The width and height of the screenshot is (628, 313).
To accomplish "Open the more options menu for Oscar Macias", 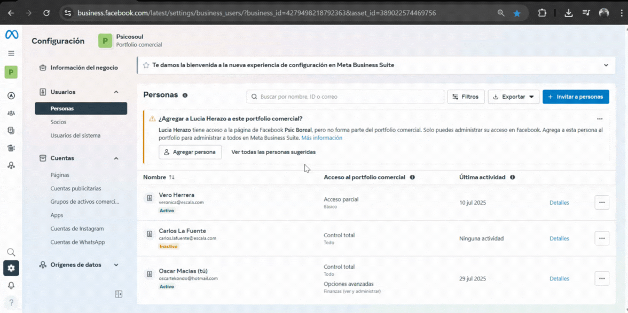I will (x=602, y=278).
